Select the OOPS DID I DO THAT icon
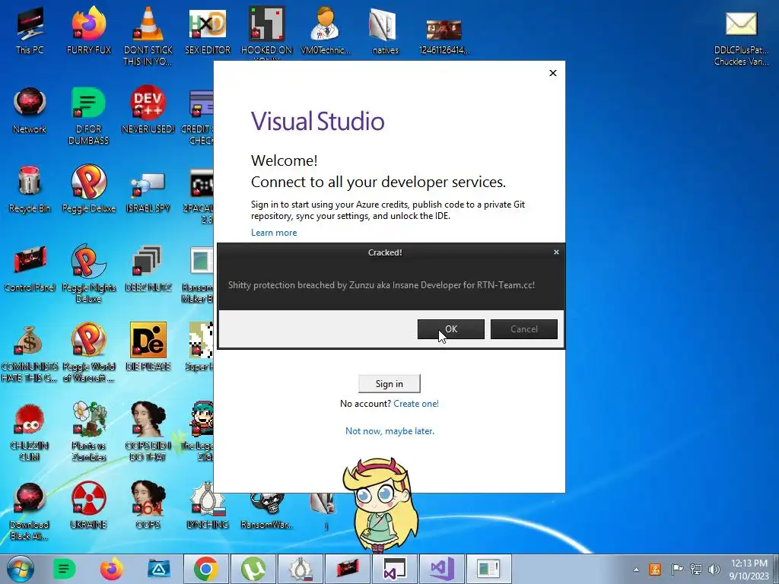Screen dimensions: 779x584 (148, 431)
